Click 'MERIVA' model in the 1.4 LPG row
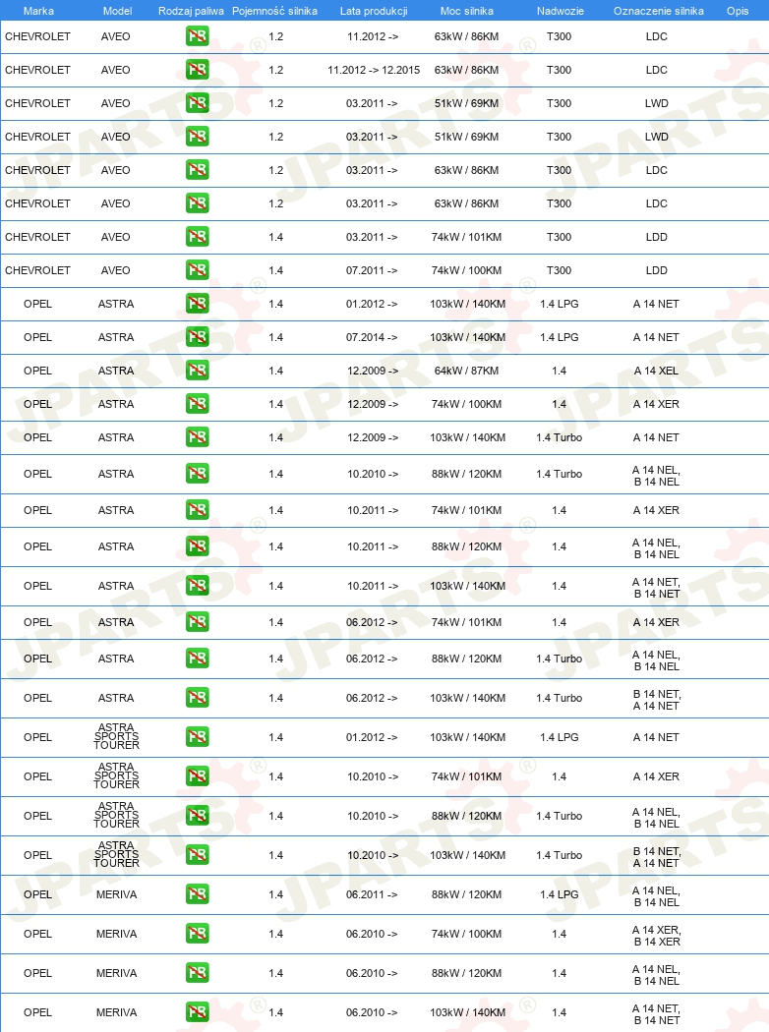This screenshot has width=769, height=1032. pyautogui.click(x=117, y=894)
